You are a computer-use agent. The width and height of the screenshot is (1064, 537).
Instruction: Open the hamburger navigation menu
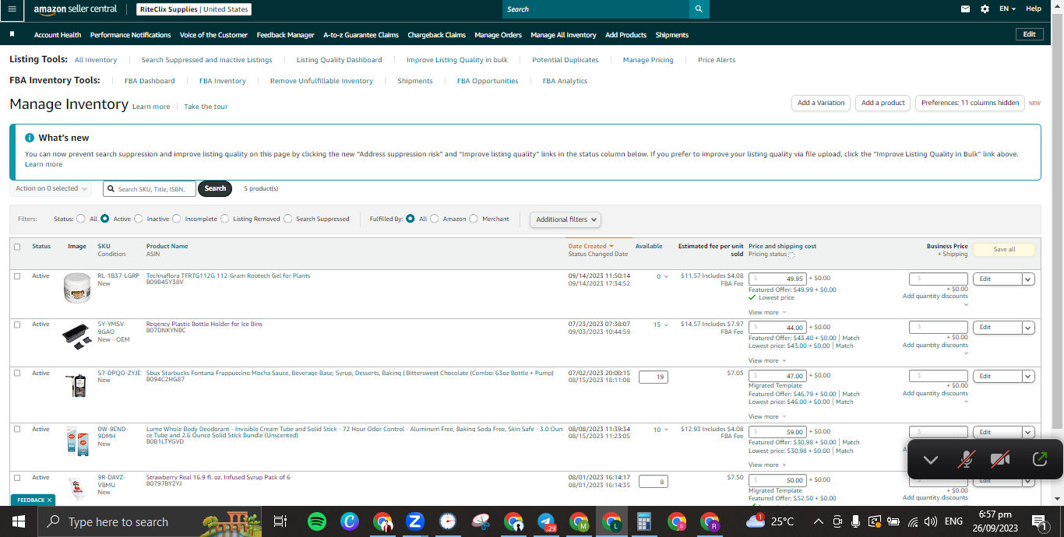[12, 9]
